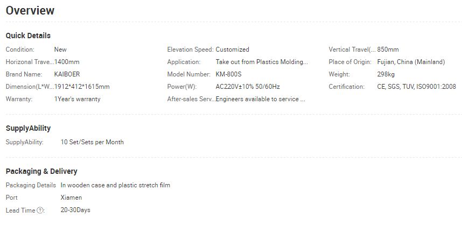Click the certification value 'CE, SGS, TUV, ISO9001:2008'
Viewport: 462px width, 225px height.
tap(416, 87)
